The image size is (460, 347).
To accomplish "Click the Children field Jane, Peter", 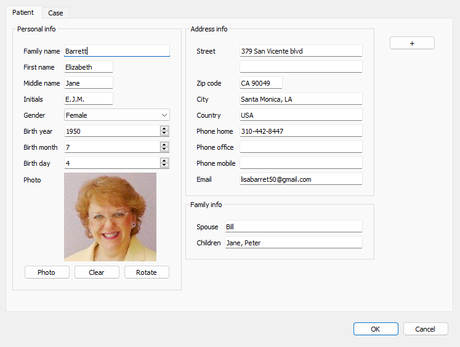I will click(x=294, y=243).
